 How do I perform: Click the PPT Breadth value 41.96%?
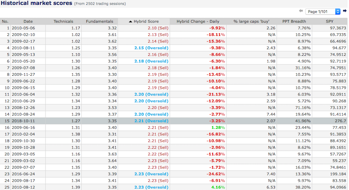(303, 121)
